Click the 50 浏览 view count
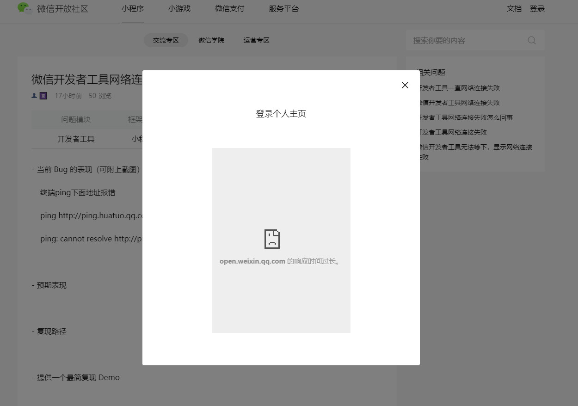The image size is (578, 406). point(100,96)
